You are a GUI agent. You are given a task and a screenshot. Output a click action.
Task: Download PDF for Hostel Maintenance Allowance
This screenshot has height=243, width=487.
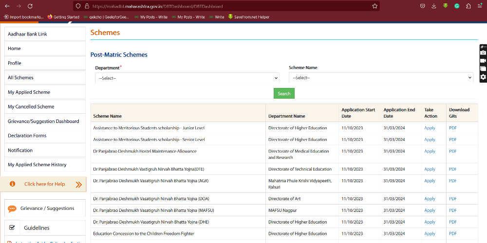tap(453, 151)
